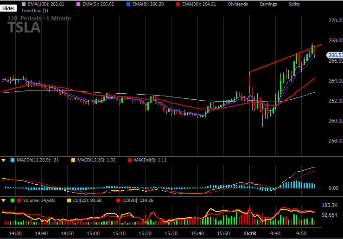Click the Volume green color swatch
The width and height of the screenshot is (343, 239).
click(x=13, y=200)
